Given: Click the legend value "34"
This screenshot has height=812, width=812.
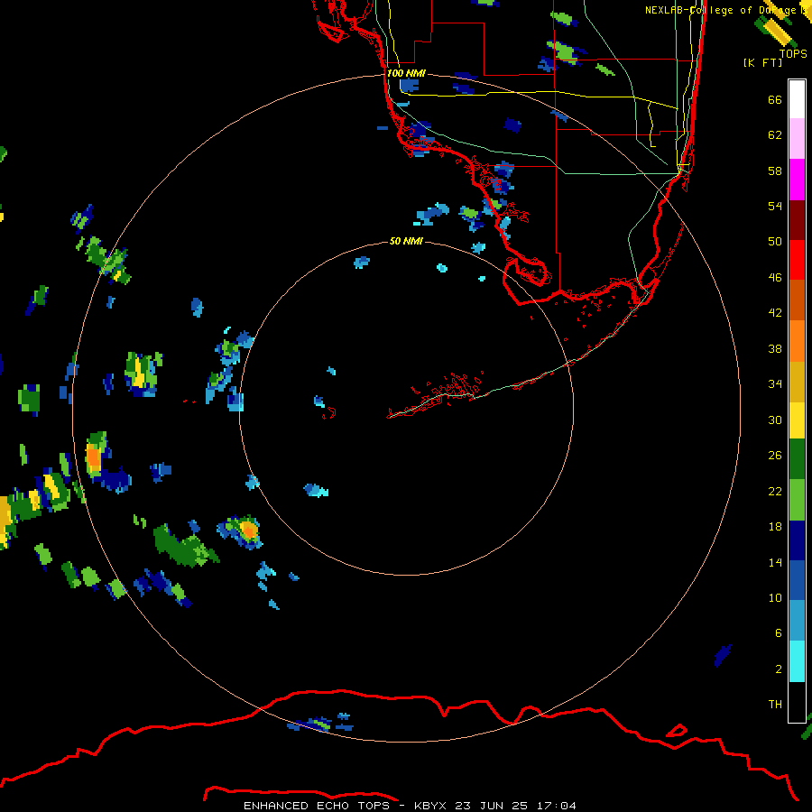Looking at the screenshot, I should click(775, 383).
